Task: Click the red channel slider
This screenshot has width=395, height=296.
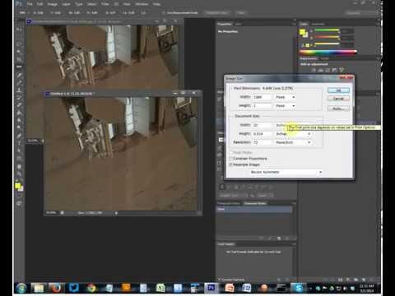Action: (327, 30)
